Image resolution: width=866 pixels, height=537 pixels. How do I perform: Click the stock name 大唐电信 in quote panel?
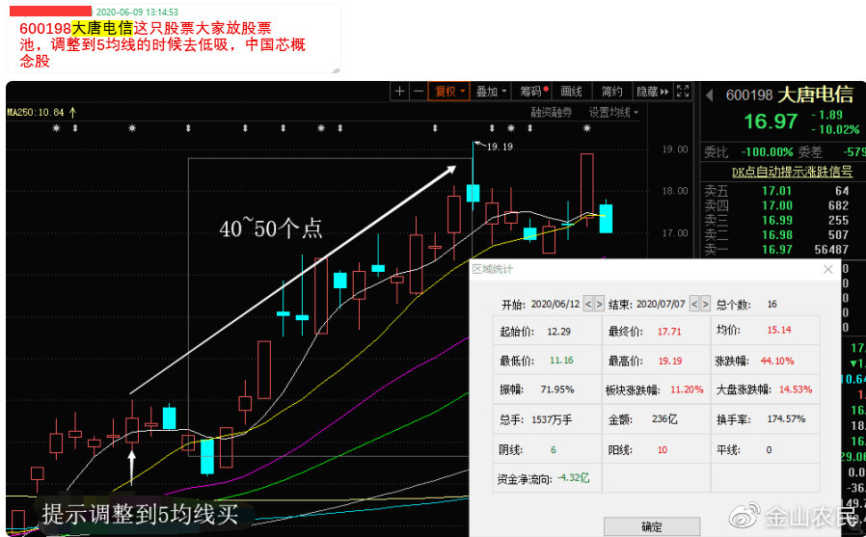(815, 94)
